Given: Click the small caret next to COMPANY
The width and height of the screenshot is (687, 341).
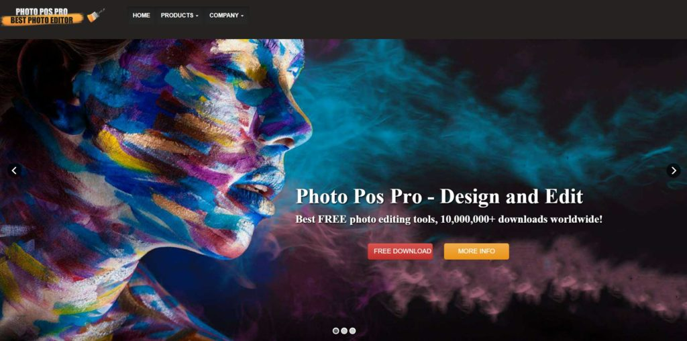Looking at the screenshot, I should 242,16.
